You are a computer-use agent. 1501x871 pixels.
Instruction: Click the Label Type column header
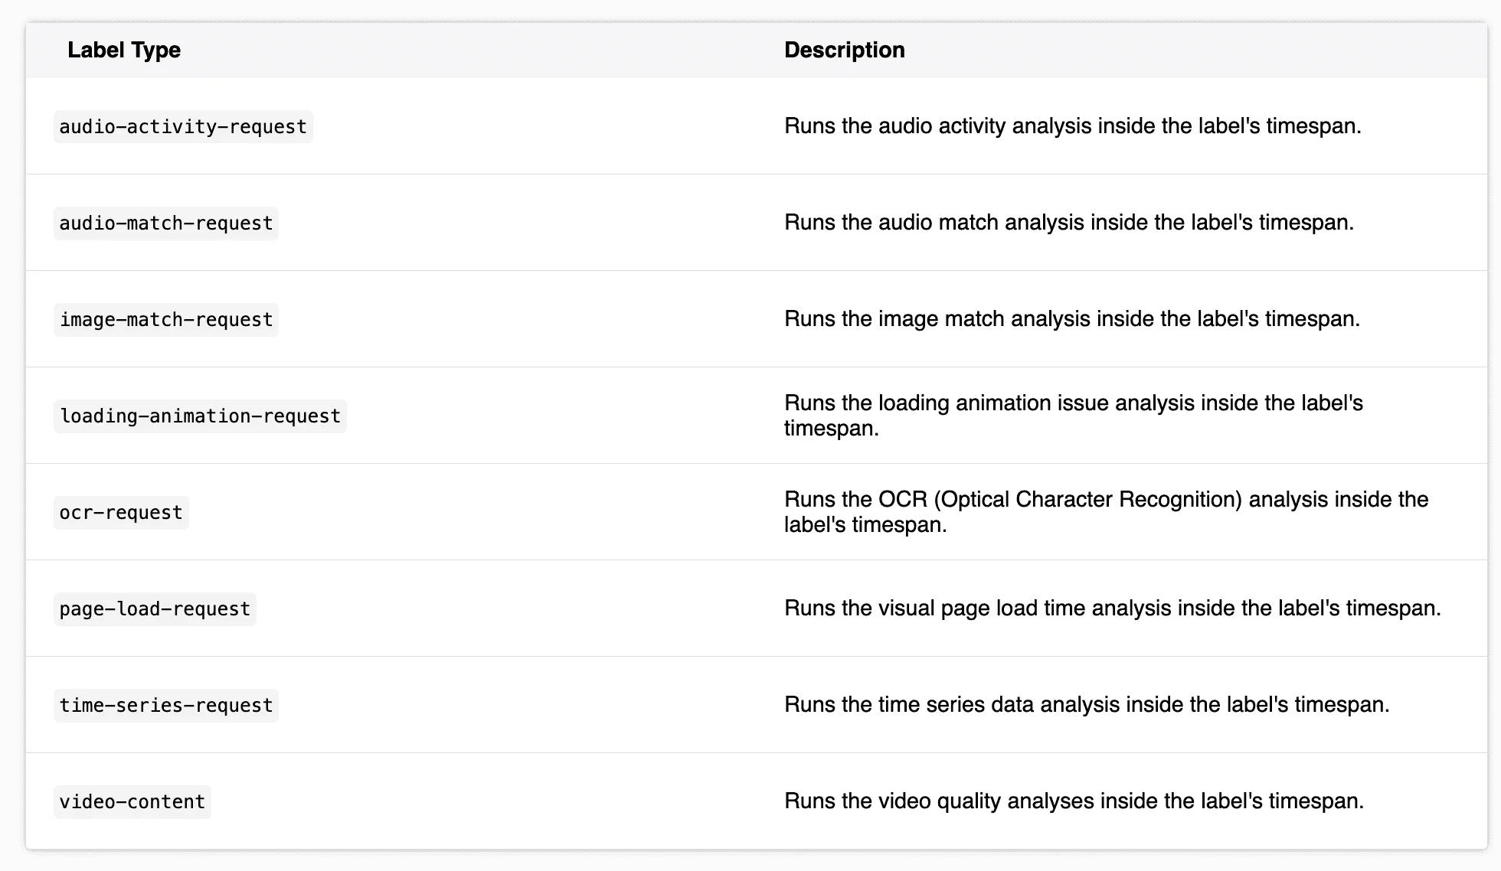coord(124,50)
